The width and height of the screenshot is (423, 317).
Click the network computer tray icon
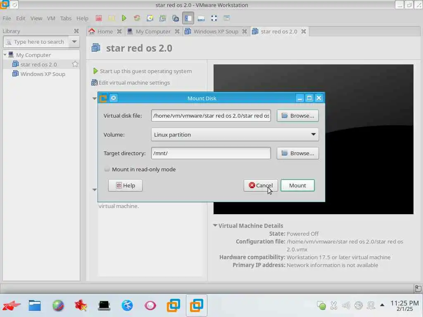[371, 305]
